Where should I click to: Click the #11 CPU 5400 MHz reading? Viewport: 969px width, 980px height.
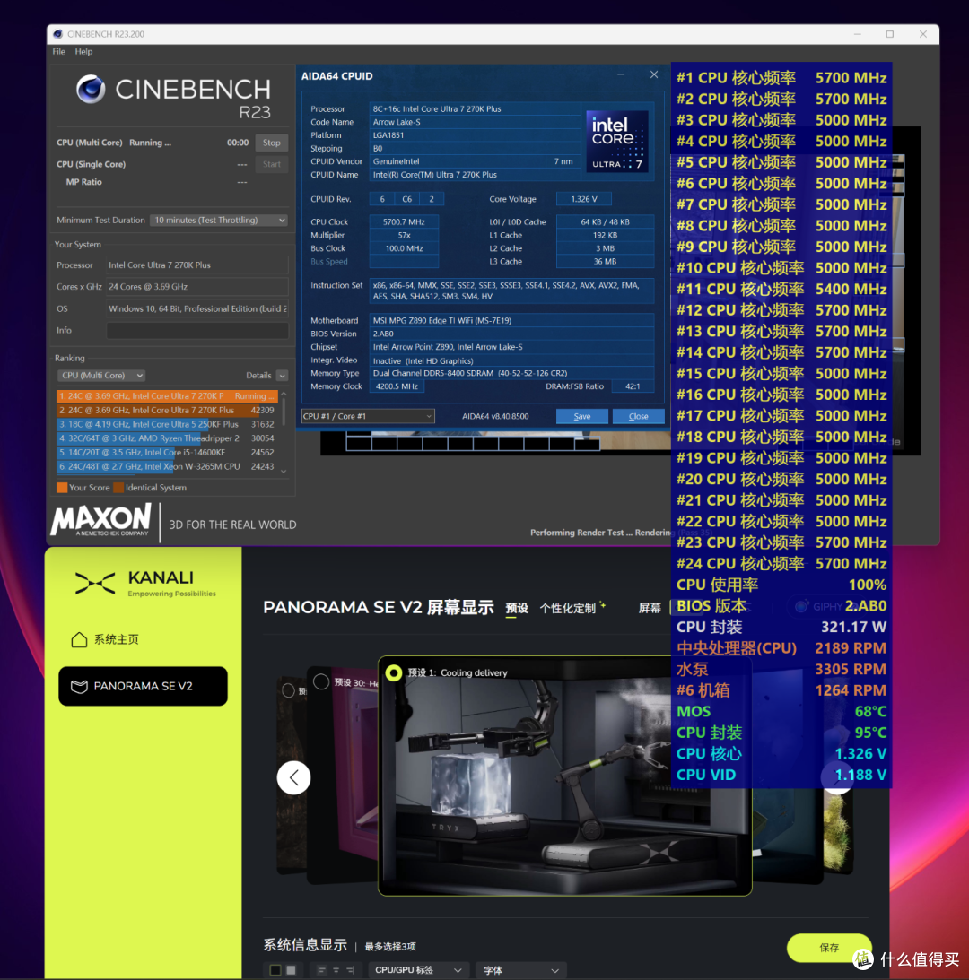click(x=781, y=289)
